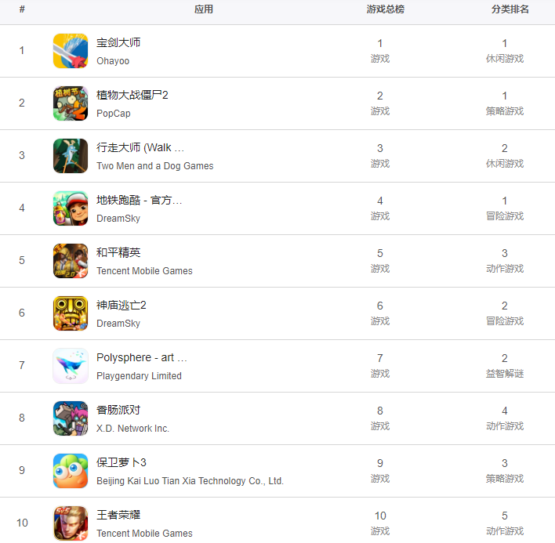Image resolution: width=555 pixels, height=543 pixels.
Task: Click the 和平精英 game icon
Action: point(71,261)
